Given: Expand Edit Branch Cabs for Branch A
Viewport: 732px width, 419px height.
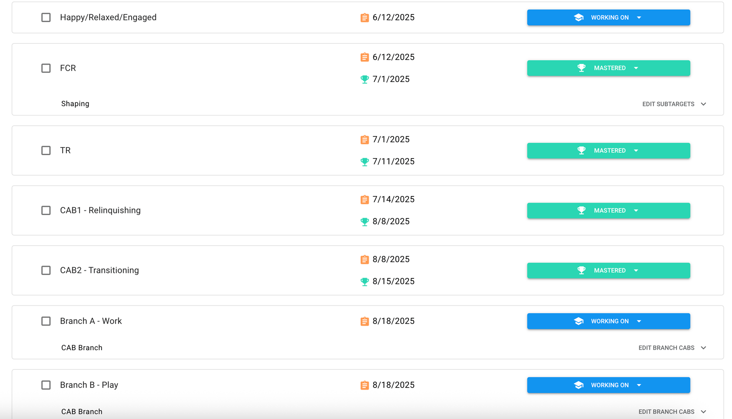Looking at the screenshot, I should [x=703, y=348].
